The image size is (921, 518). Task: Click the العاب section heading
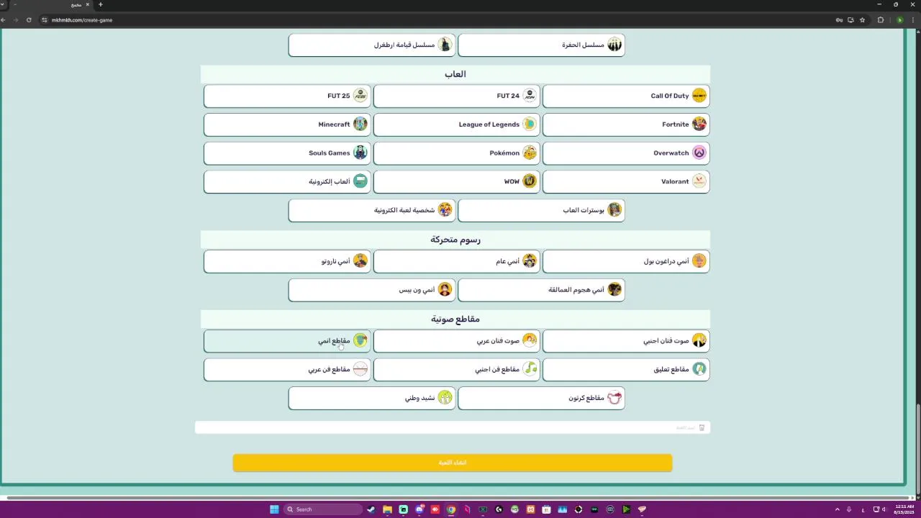click(x=455, y=74)
